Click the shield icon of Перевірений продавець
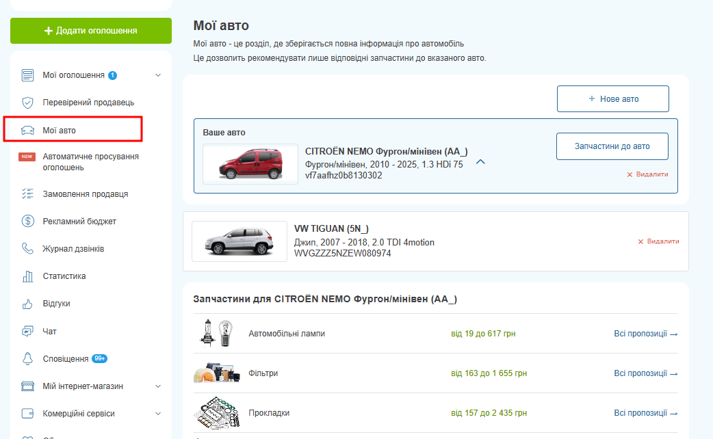The height and width of the screenshot is (439, 713). (x=28, y=103)
